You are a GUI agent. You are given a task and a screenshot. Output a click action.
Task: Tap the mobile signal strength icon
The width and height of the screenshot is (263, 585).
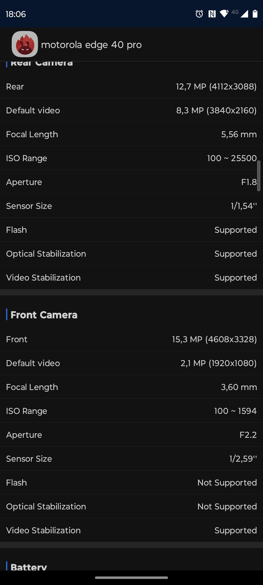(x=244, y=14)
